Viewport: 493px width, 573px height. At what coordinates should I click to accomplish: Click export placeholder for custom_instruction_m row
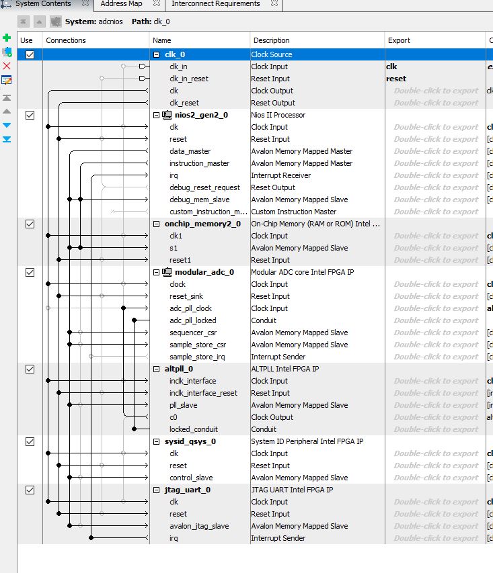(x=436, y=212)
